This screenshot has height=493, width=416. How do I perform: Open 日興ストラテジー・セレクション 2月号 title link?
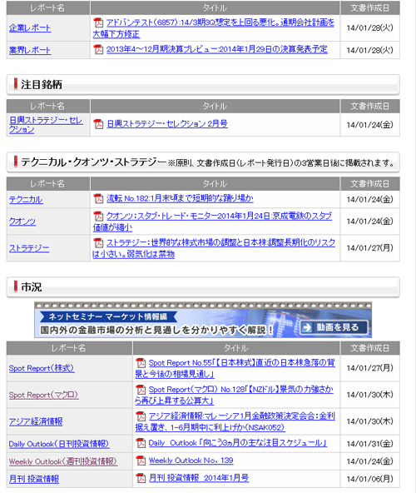pyautogui.click(x=167, y=124)
